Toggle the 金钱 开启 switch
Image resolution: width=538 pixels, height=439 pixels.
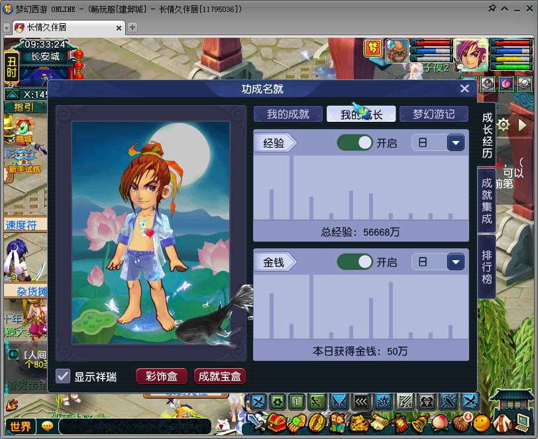(x=354, y=262)
